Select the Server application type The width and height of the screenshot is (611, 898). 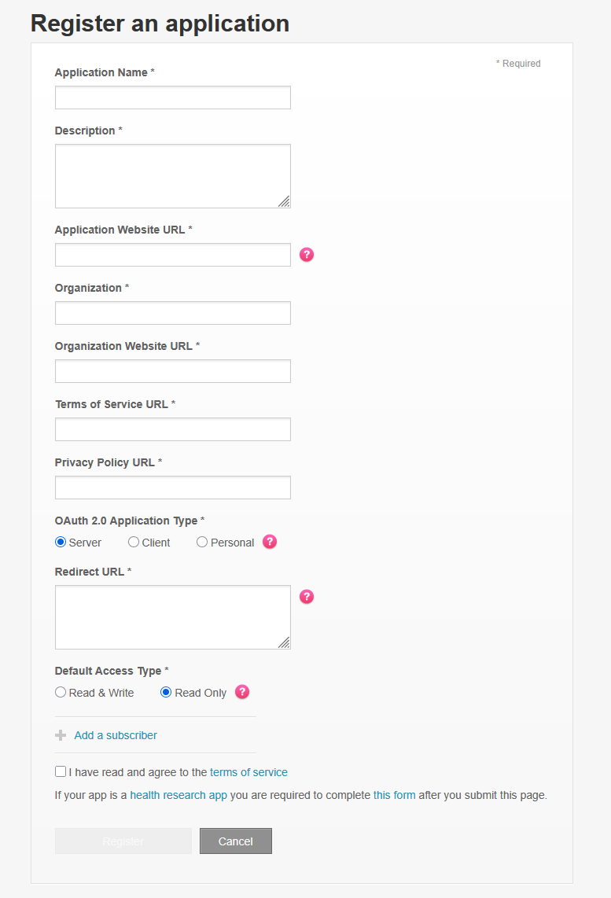(61, 542)
